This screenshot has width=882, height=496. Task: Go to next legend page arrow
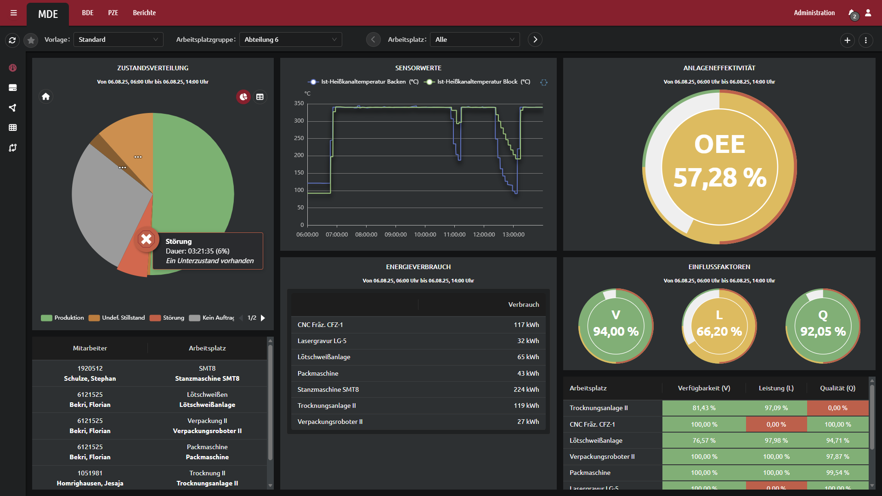[263, 318]
